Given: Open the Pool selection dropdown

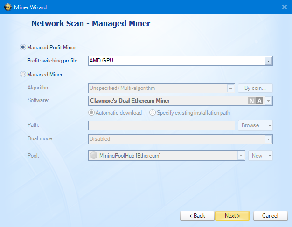Looking at the screenshot, I should click(241, 156).
